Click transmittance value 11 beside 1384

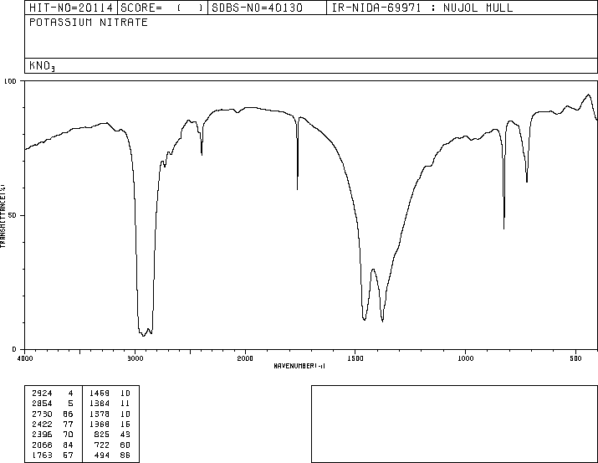[x=125, y=403]
